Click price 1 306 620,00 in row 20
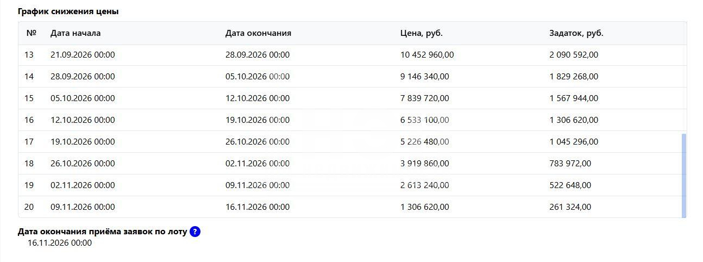The image size is (703, 262). 425,207
